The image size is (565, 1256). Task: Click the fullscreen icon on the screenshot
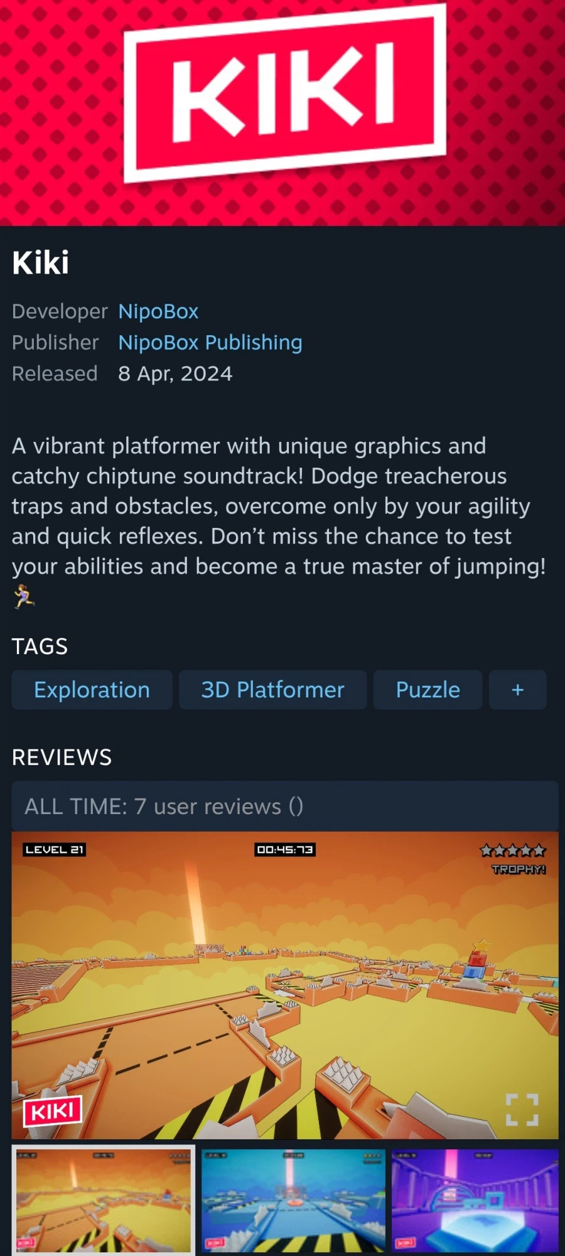[x=522, y=1110]
